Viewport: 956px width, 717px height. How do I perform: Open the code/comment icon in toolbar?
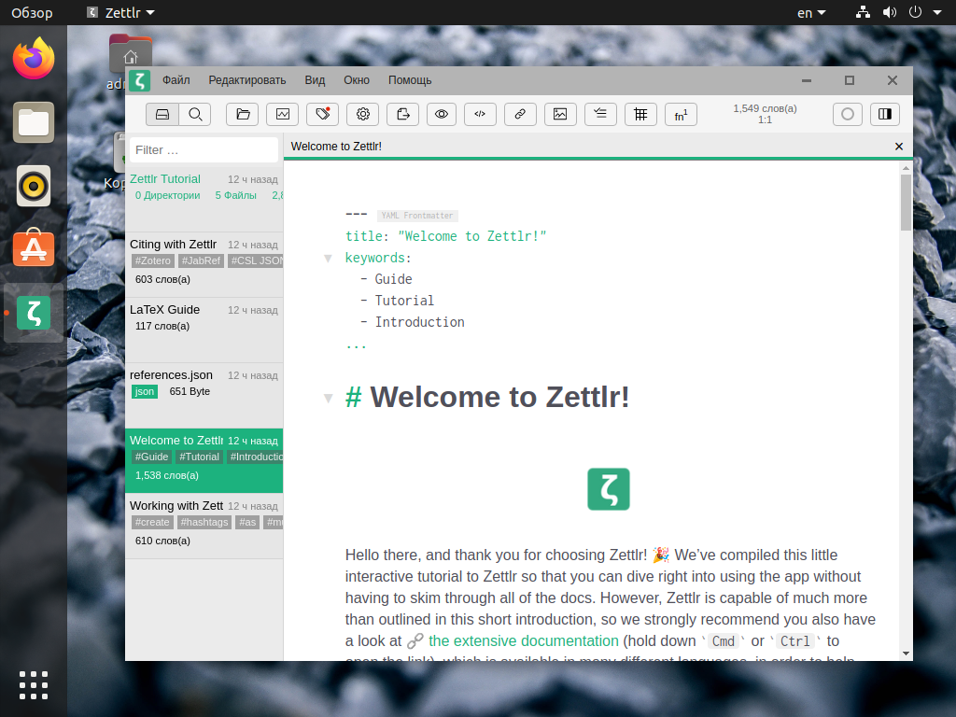point(480,114)
